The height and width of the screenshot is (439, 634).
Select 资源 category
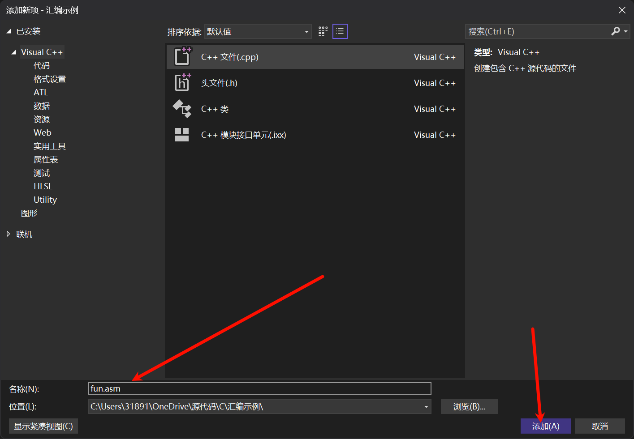[x=42, y=119]
